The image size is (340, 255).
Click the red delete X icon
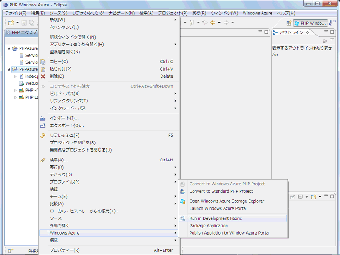[43, 76]
